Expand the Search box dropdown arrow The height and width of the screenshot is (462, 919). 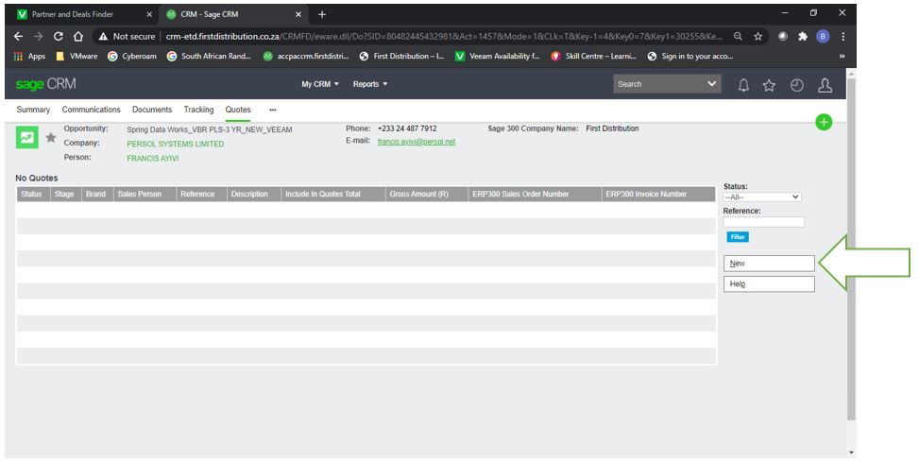click(x=712, y=84)
